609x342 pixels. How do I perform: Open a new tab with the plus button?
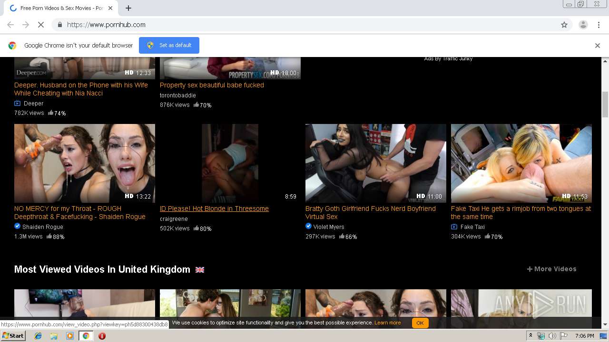(x=128, y=8)
